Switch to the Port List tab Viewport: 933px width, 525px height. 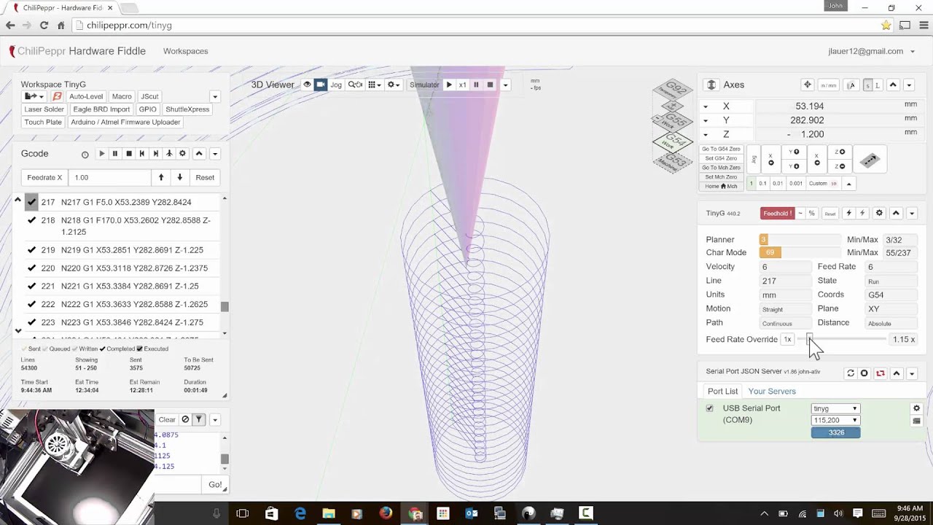click(x=722, y=392)
